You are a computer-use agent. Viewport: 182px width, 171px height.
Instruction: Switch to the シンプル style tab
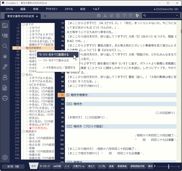102,166
